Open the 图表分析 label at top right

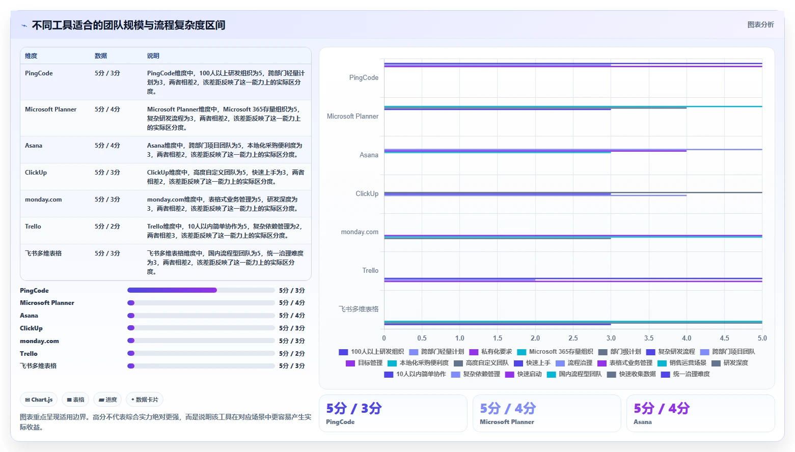[x=760, y=24]
